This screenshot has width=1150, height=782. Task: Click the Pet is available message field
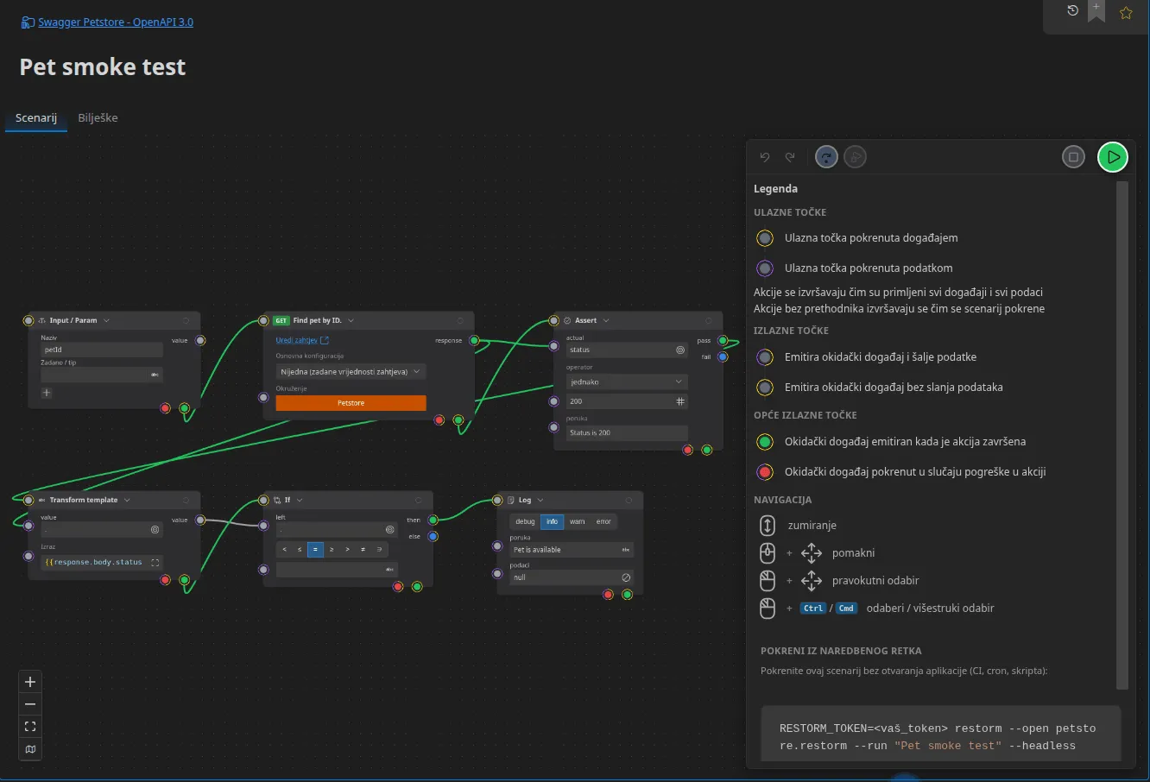572,550
